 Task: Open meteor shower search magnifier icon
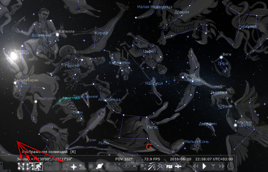tap(160, 166)
